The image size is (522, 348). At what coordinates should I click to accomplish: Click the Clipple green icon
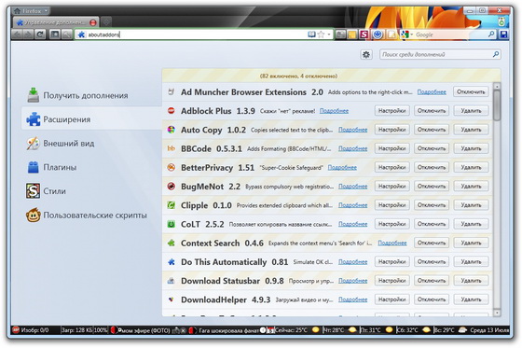pyautogui.click(x=172, y=205)
